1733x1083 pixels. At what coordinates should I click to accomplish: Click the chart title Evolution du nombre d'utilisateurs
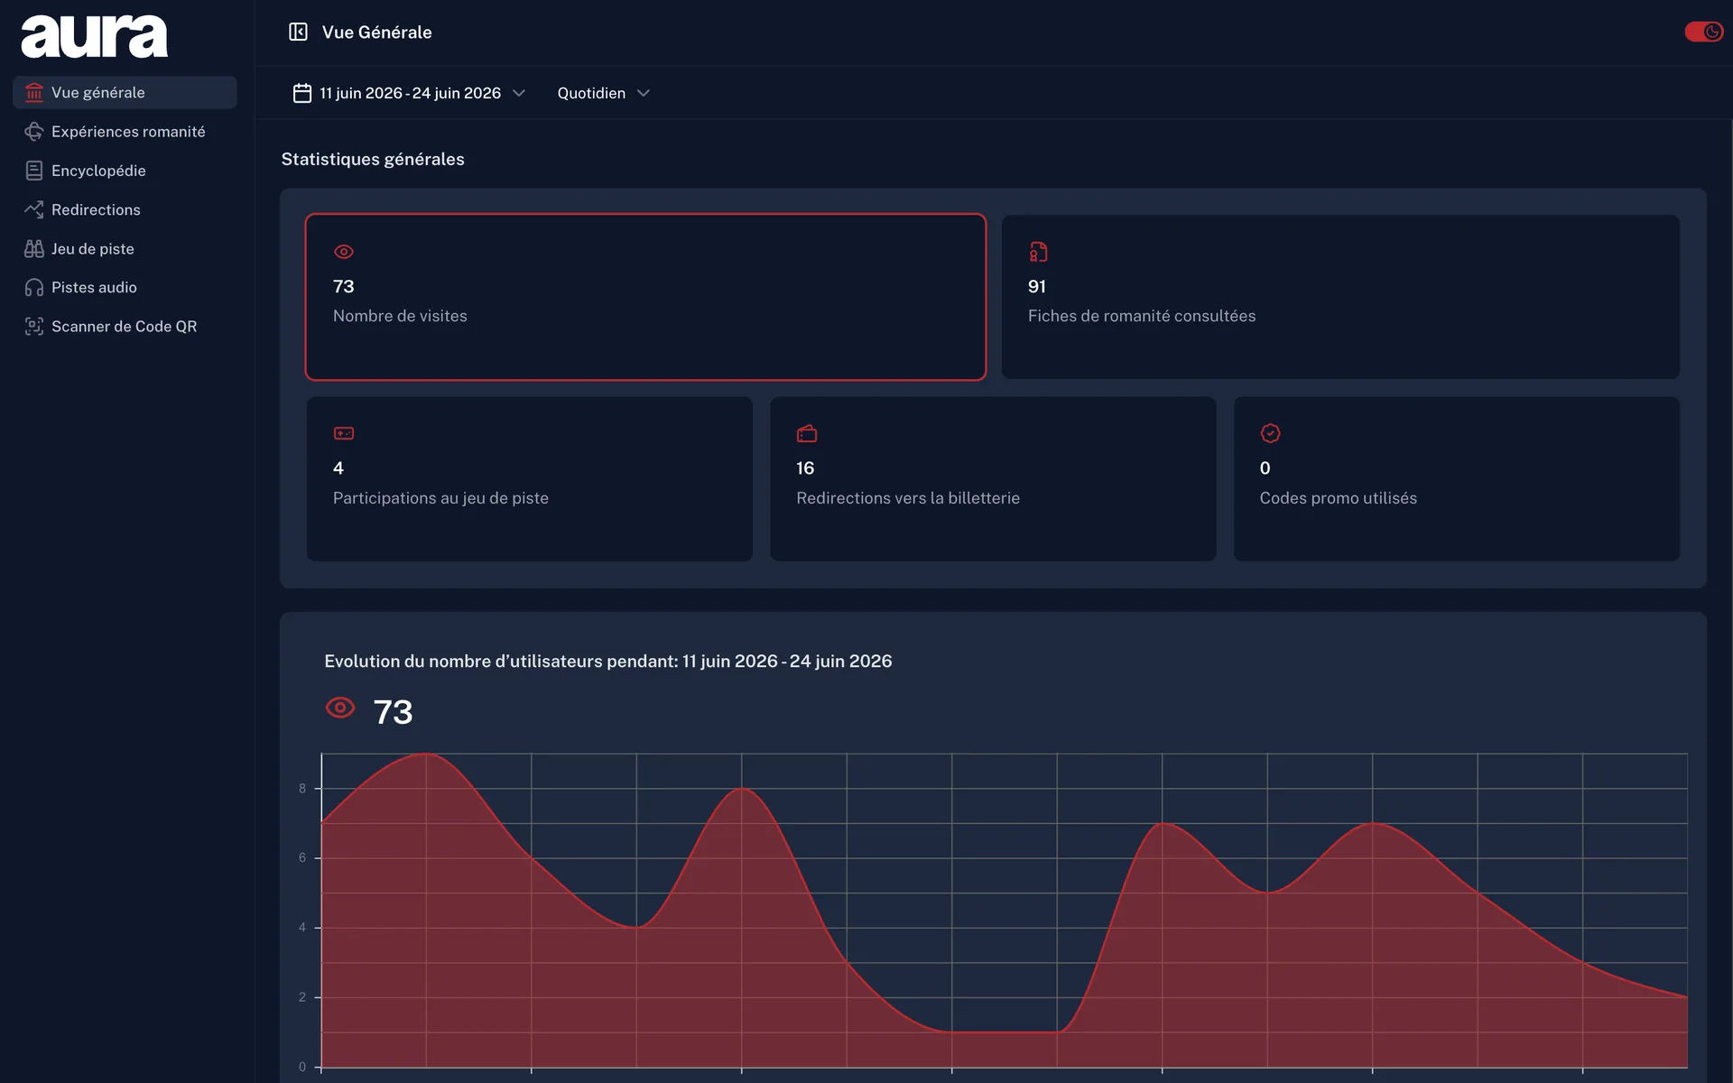[x=608, y=662]
